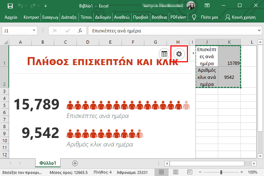Click the Enter checkmark formula icon

(x=68, y=31)
